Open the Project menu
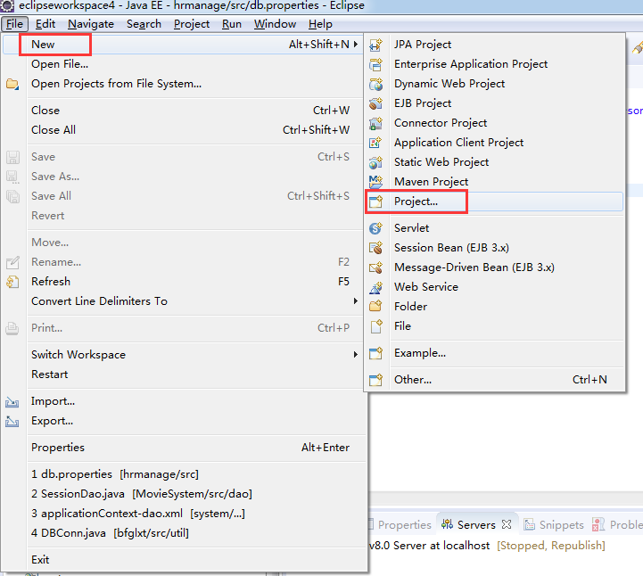 click(x=192, y=24)
